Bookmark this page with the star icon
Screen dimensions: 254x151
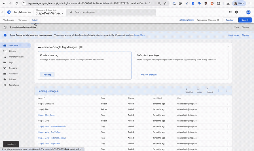point(165,3)
